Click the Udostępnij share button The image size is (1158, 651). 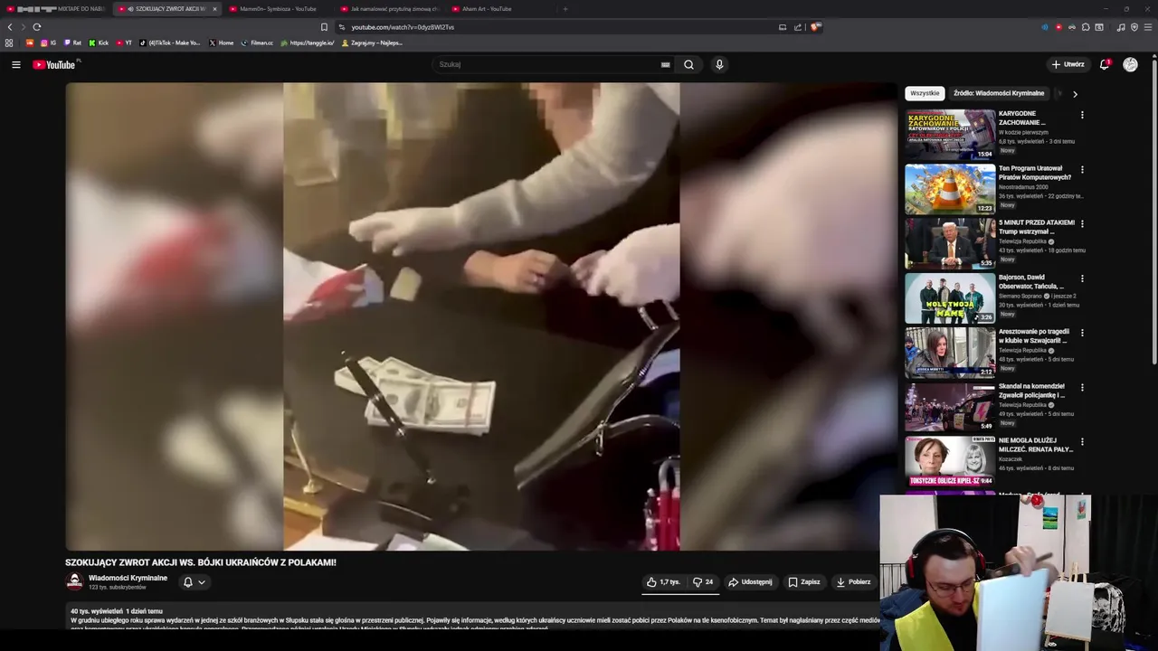(750, 582)
